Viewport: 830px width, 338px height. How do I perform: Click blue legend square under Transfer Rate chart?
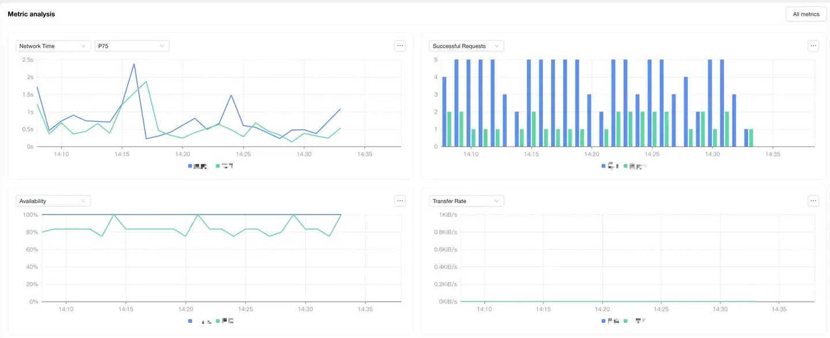pos(603,321)
